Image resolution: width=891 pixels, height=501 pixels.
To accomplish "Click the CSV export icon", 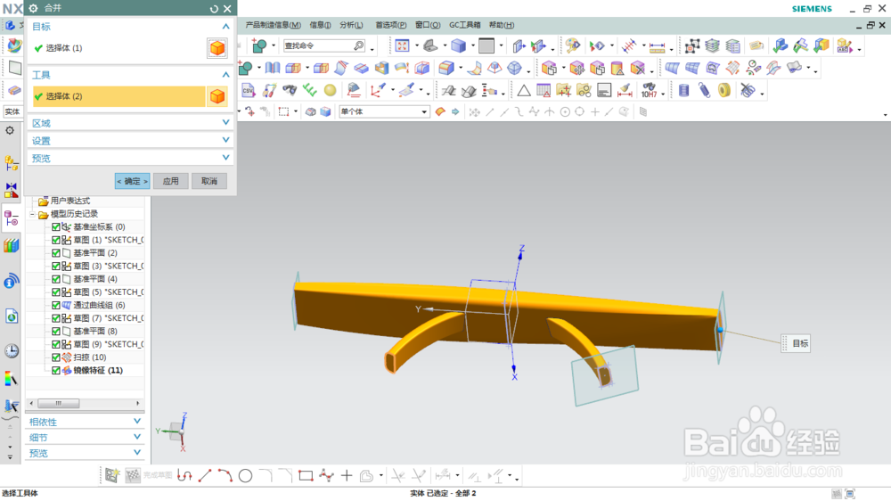I will pyautogui.click(x=248, y=90).
